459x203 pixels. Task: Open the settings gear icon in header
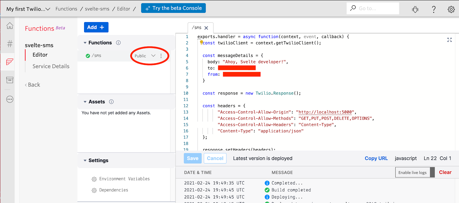451,9
